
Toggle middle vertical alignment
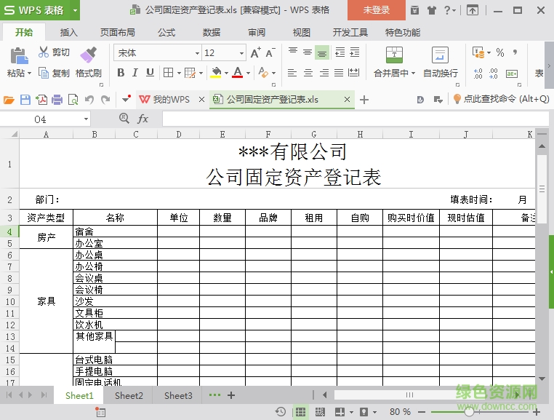click(308, 52)
